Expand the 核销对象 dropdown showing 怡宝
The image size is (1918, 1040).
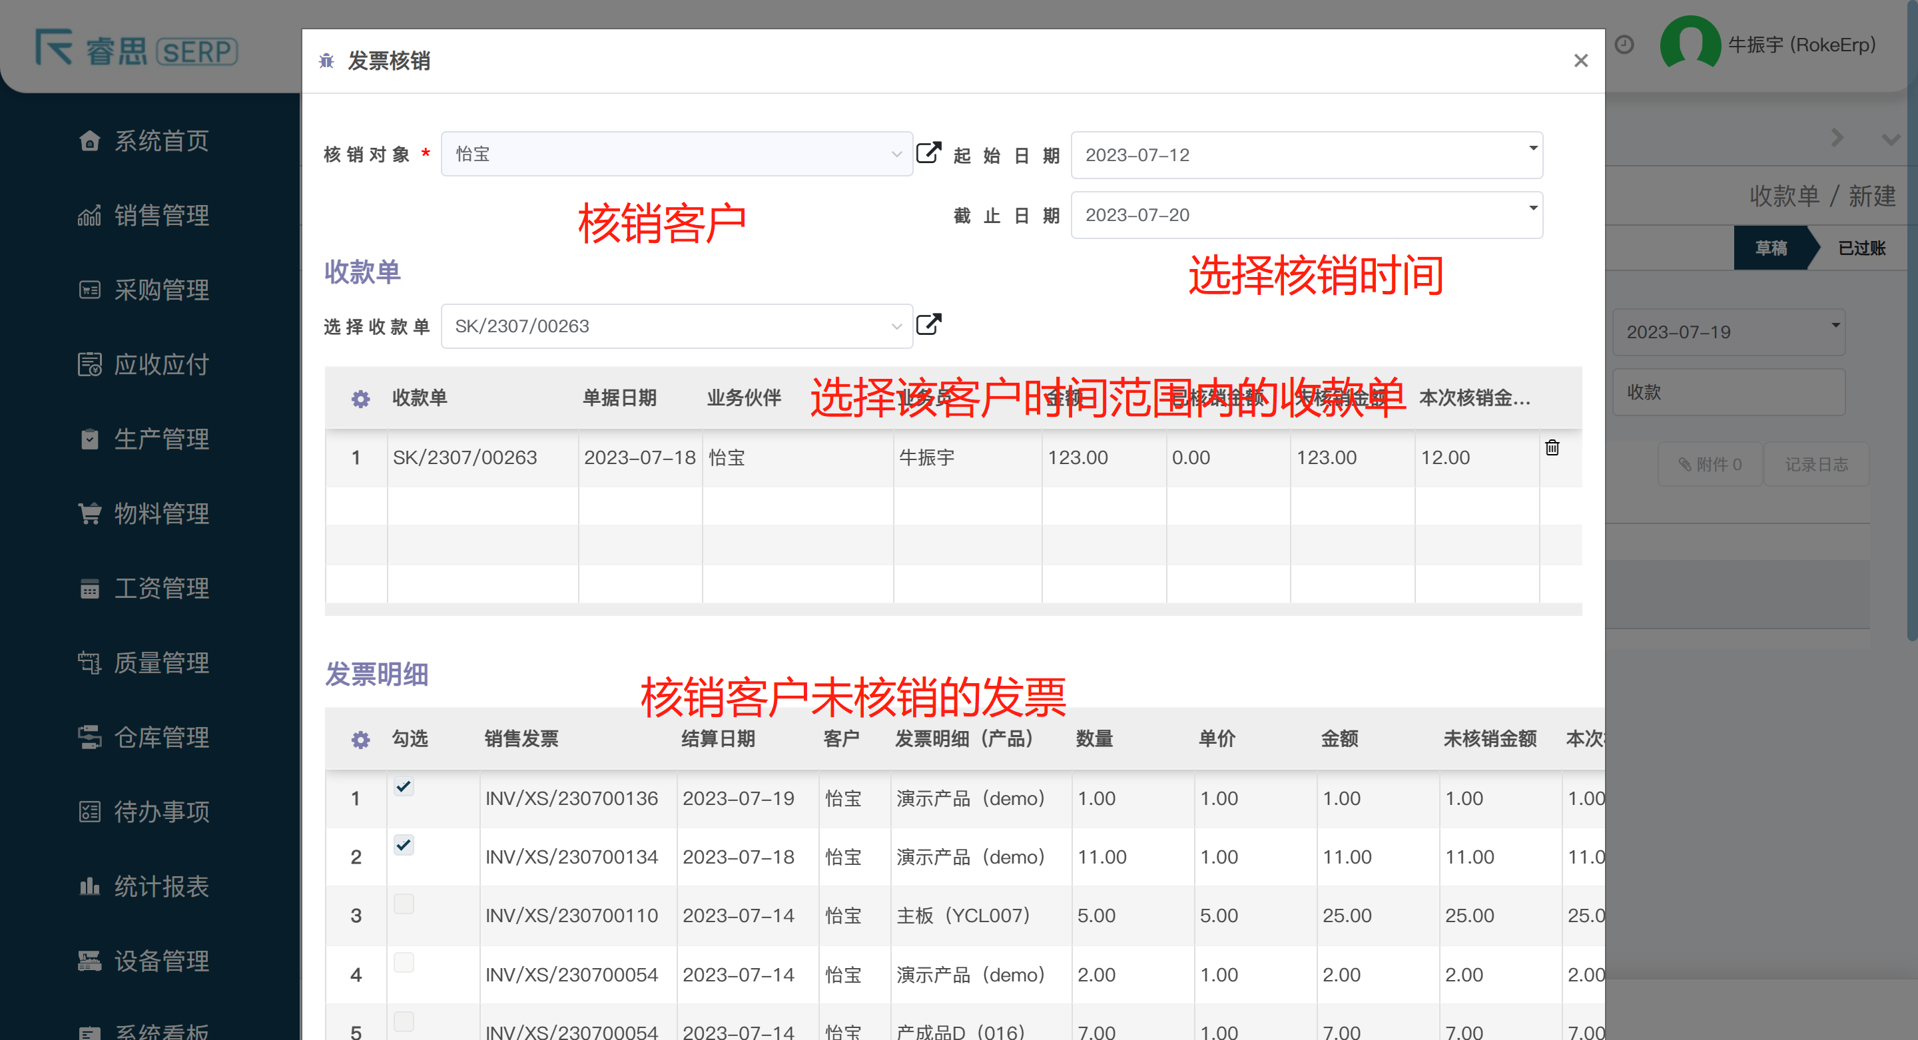(x=676, y=154)
